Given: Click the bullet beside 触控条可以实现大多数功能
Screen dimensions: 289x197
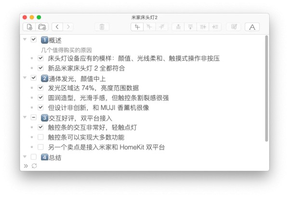Looking at the screenshot, I should click(x=32, y=137).
